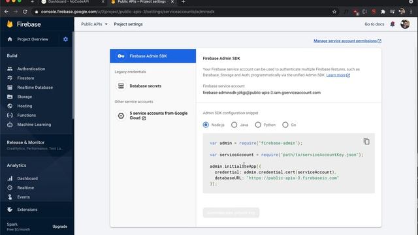Screen dimensions: 418x235
Task: Click the Project Overview home icon
Action: coord(10,39)
